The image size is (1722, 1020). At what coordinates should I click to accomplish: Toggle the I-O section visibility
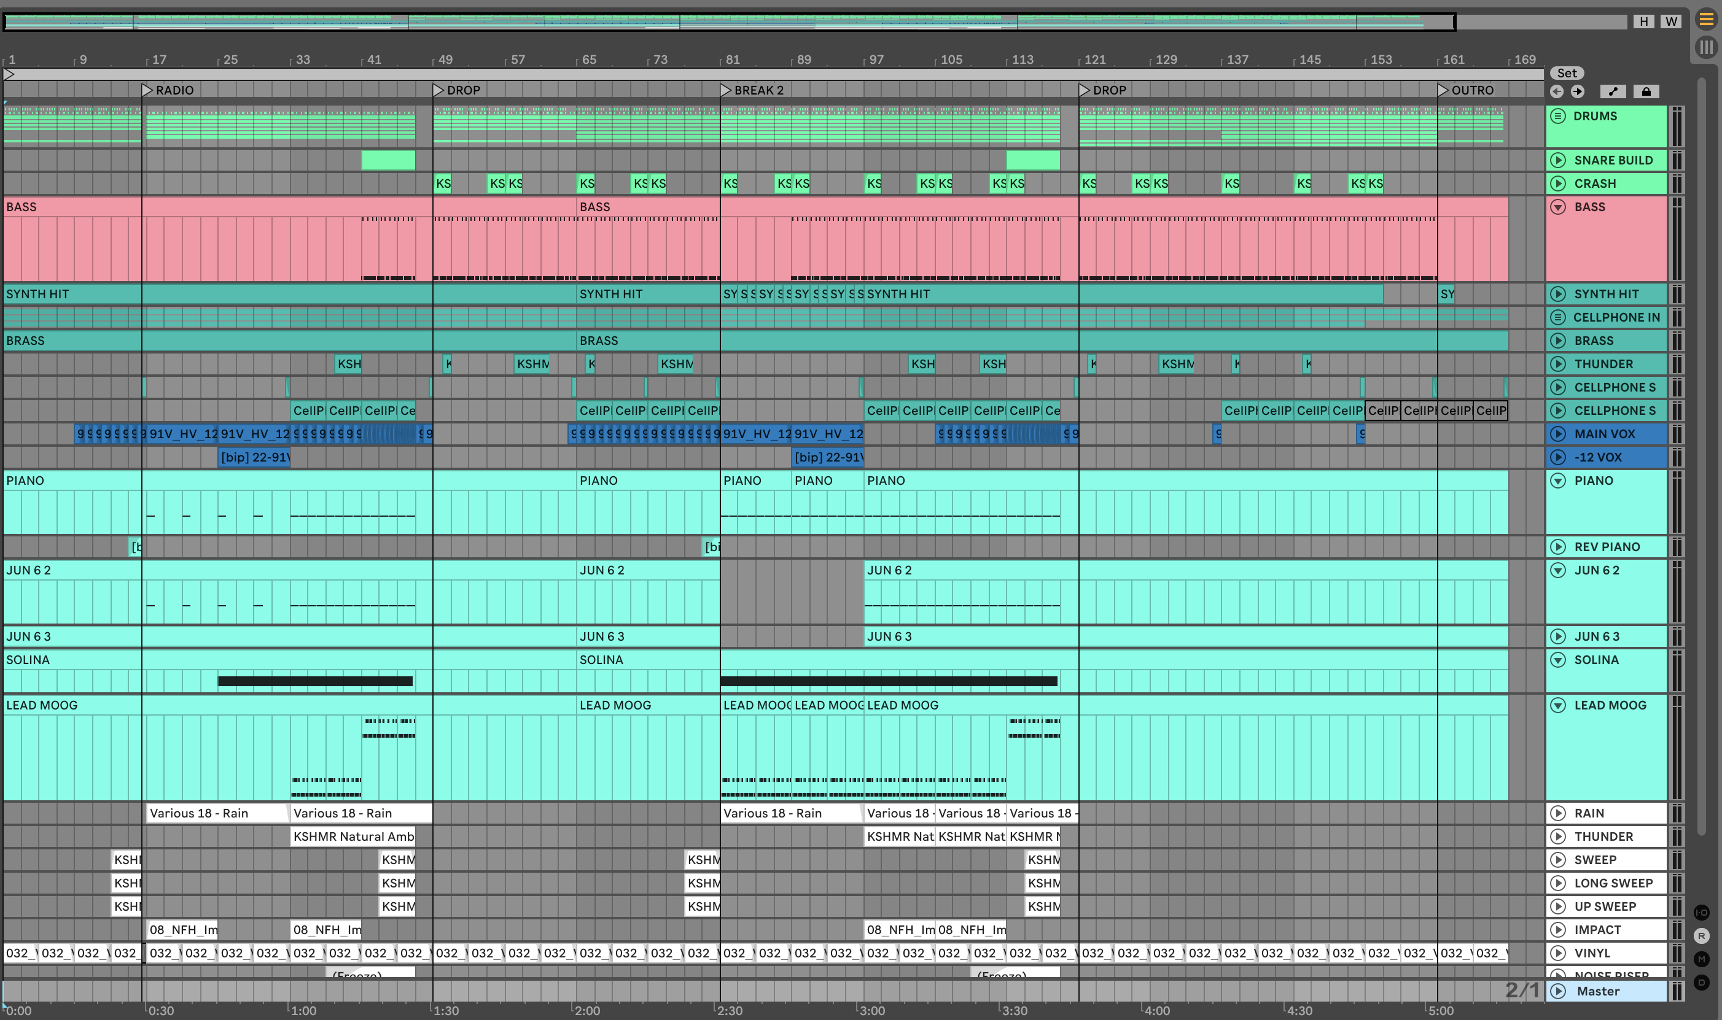coord(1701,913)
